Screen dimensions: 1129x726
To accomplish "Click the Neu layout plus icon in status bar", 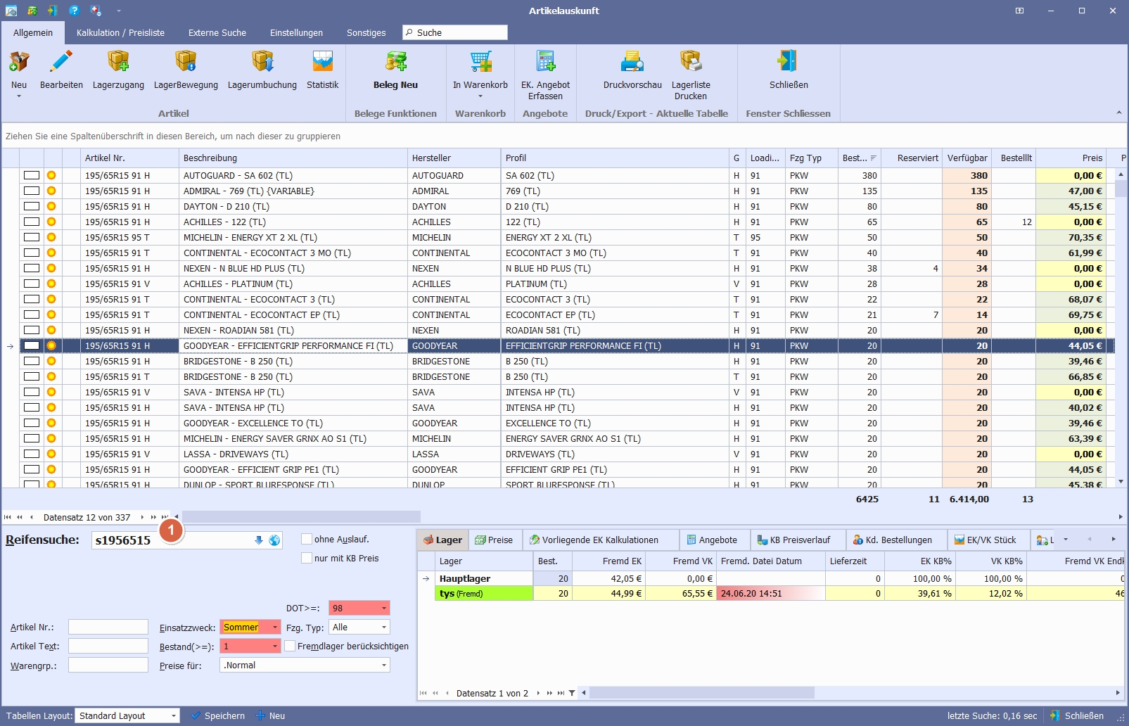I will pyautogui.click(x=260, y=715).
